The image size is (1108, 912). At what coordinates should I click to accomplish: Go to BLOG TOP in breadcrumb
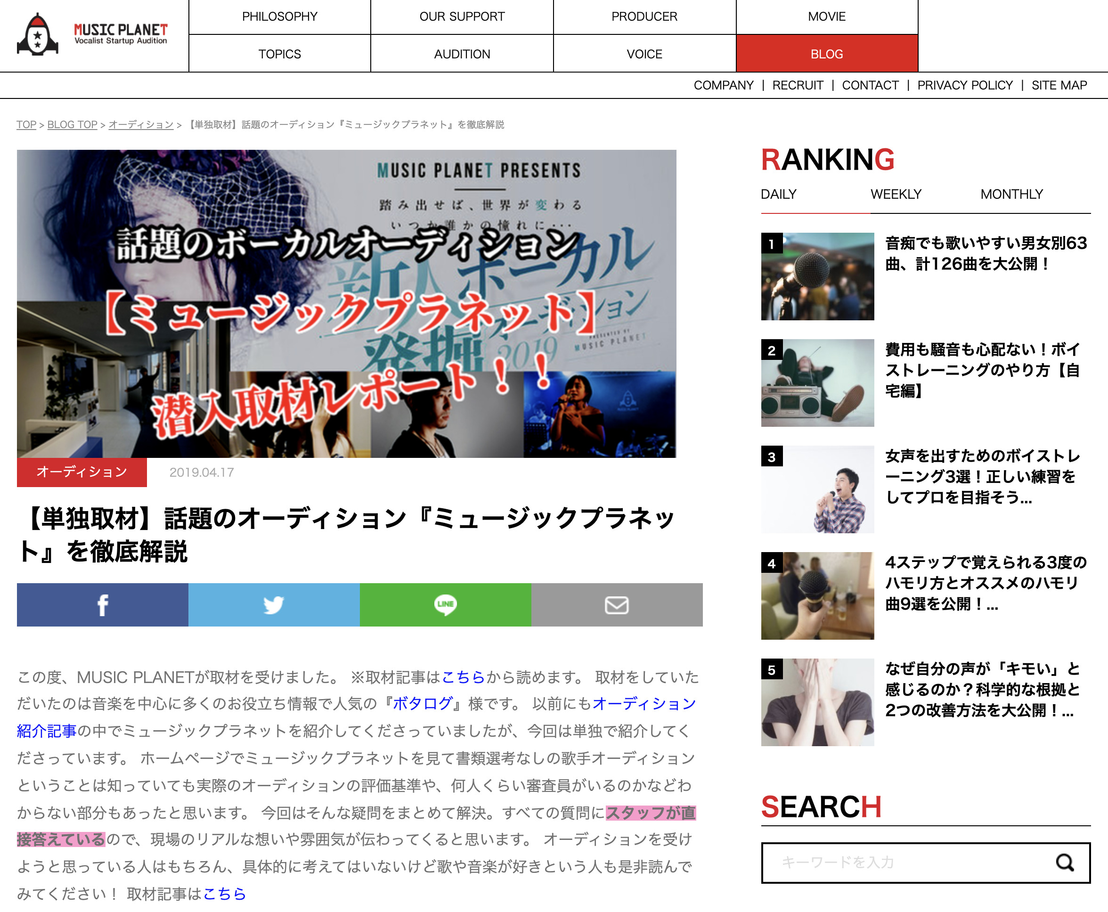[73, 124]
